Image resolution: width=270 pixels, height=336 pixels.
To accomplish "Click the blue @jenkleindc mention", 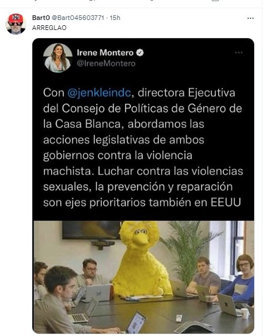I will [99, 93].
